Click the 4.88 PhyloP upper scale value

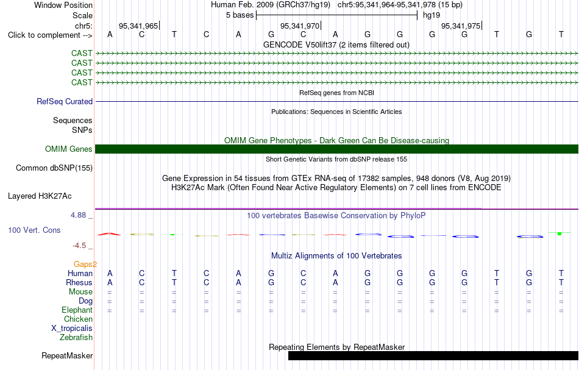tap(78, 215)
